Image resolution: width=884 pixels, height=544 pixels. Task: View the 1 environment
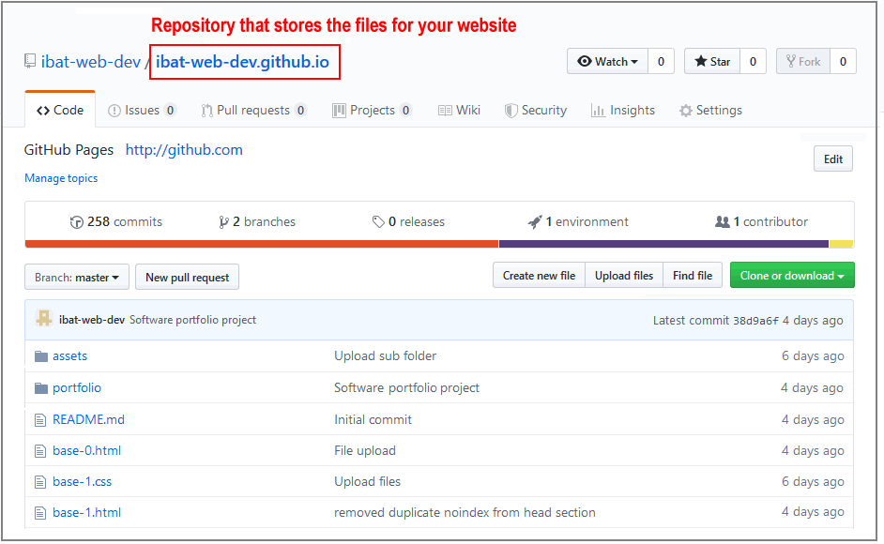(578, 222)
